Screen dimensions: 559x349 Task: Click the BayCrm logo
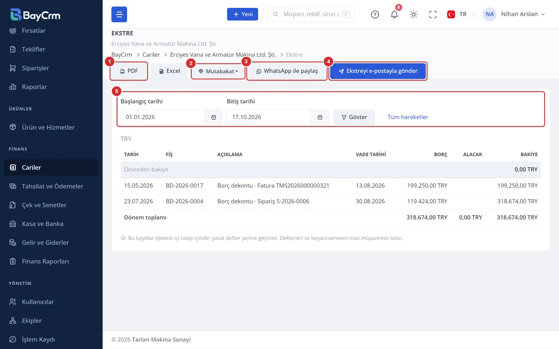point(35,14)
